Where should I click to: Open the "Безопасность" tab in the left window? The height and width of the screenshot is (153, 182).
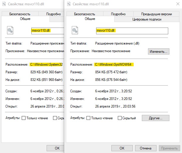tap(20, 14)
